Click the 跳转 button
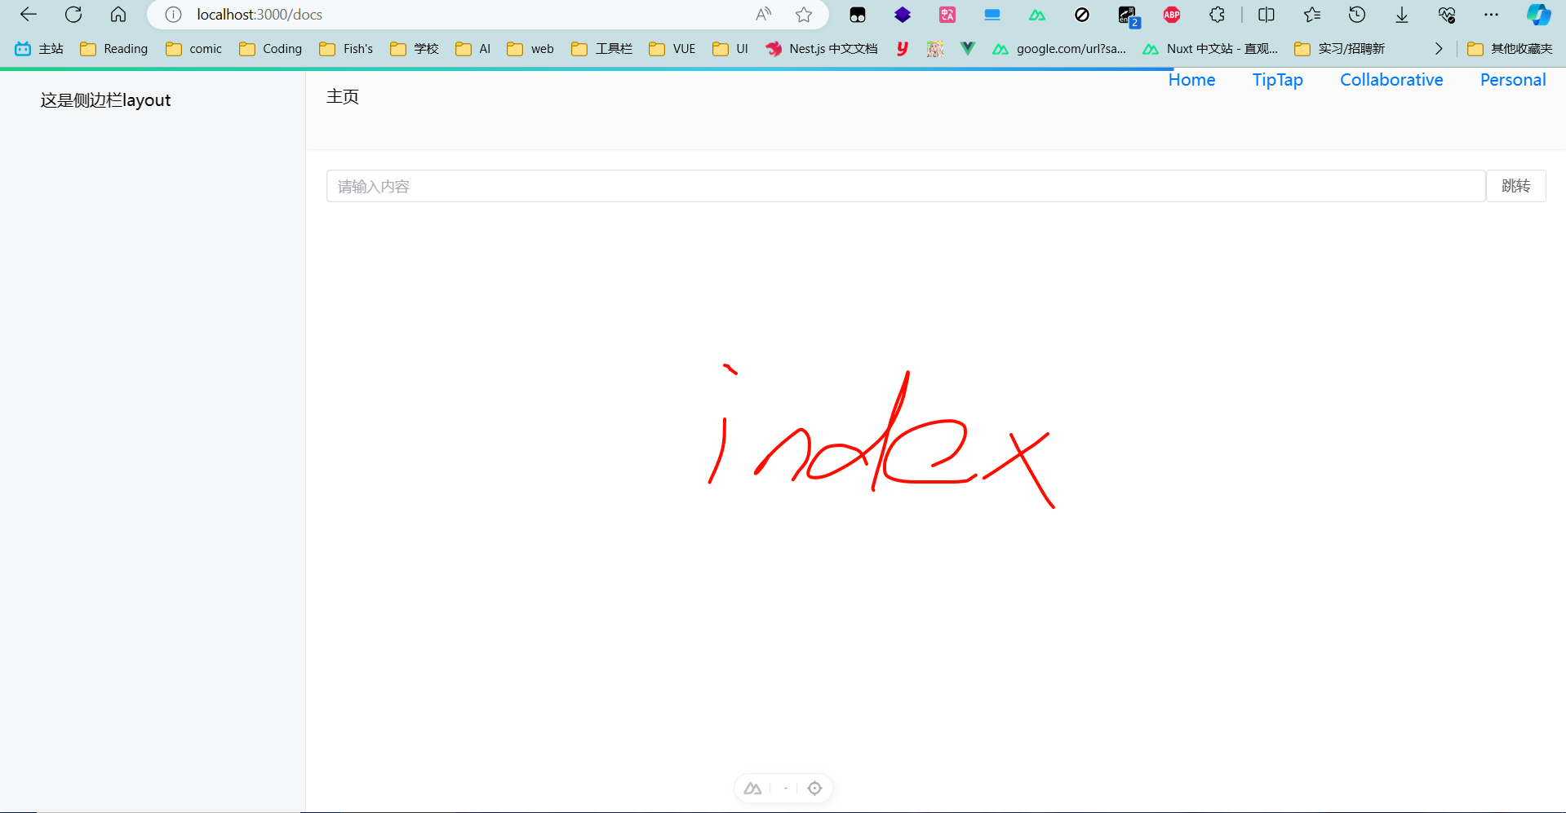The image size is (1566, 813). pyautogui.click(x=1515, y=186)
